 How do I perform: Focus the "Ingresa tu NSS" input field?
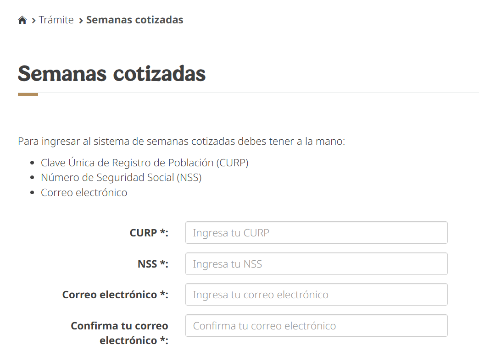click(x=316, y=264)
